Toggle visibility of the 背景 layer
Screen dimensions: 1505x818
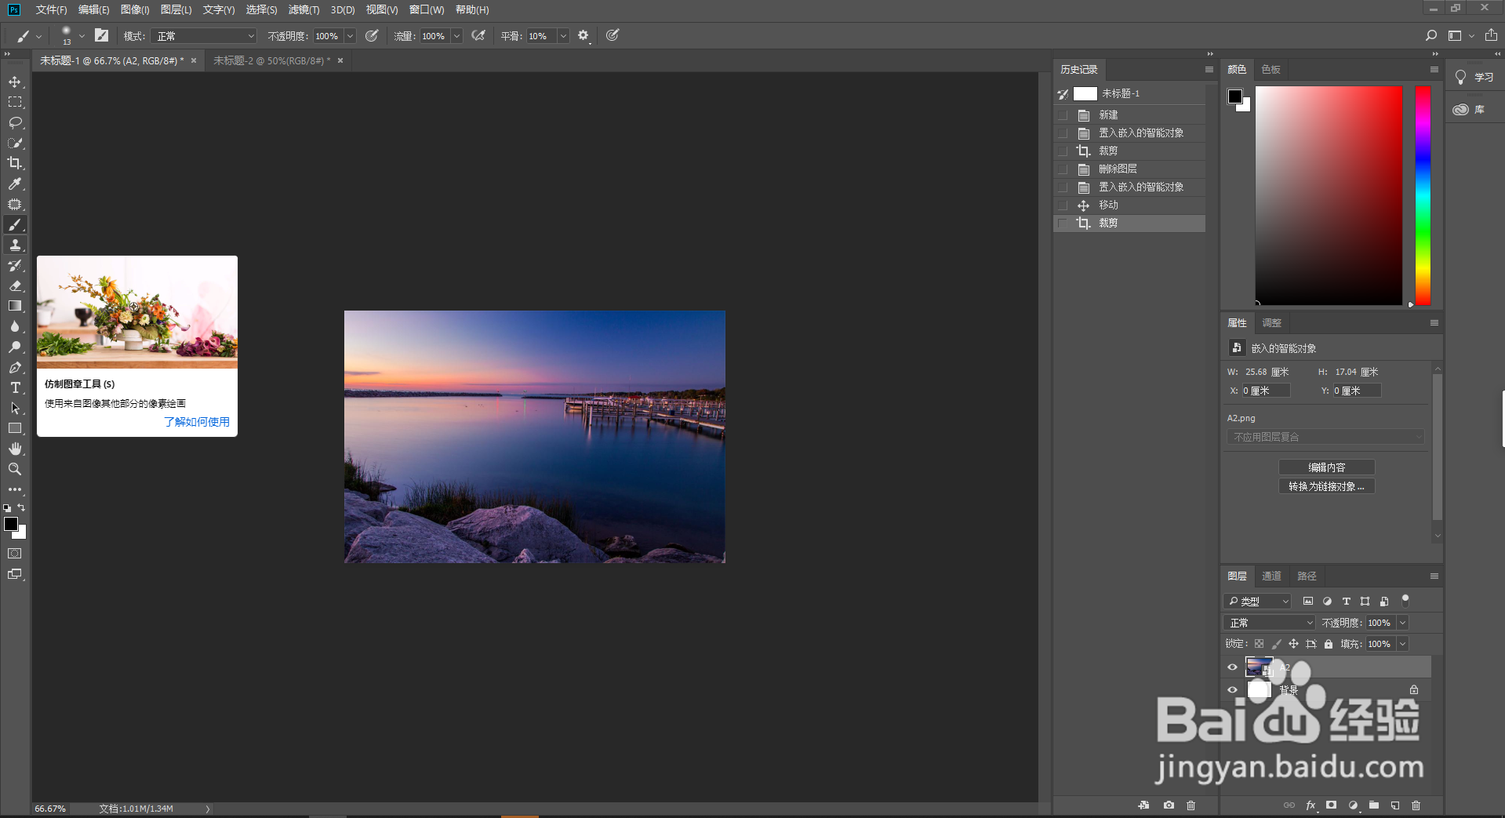1232,690
